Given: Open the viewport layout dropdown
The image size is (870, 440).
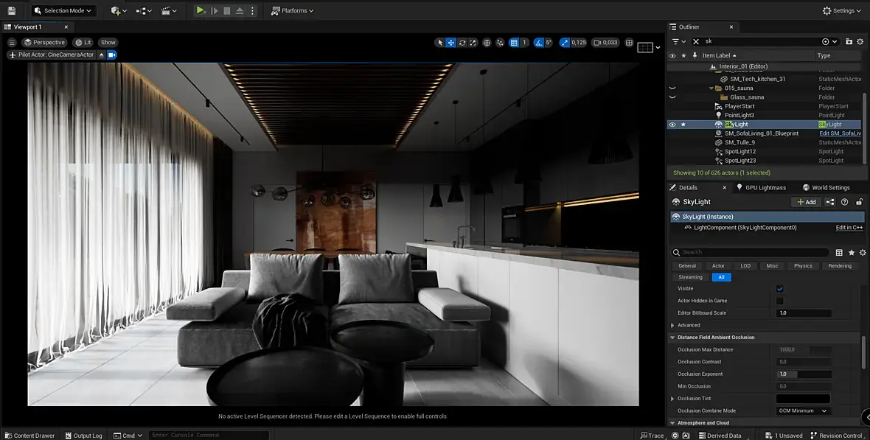Looking at the screenshot, I should (x=648, y=48).
